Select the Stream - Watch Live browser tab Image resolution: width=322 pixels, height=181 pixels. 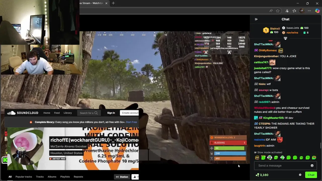(x=91, y=3)
